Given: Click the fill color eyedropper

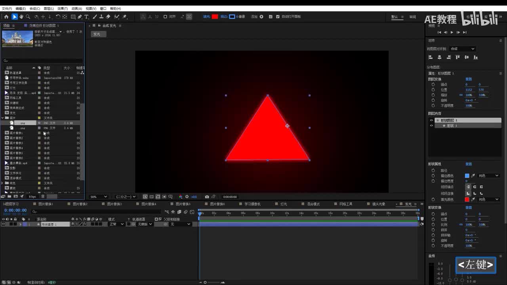Looking at the screenshot, I should coord(473,199).
